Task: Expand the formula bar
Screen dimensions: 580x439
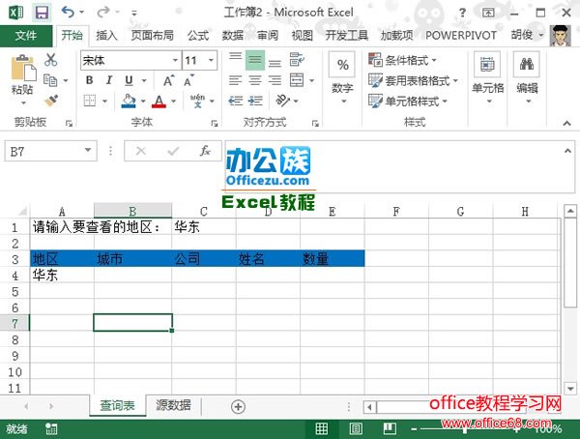Action: (x=567, y=151)
